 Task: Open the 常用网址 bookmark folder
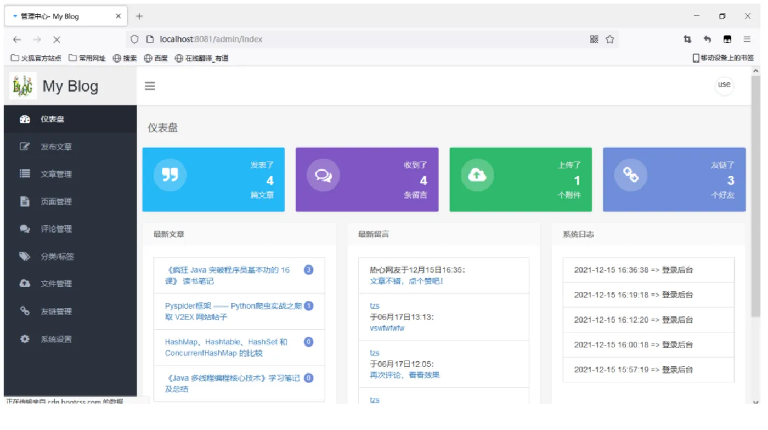(87, 58)
